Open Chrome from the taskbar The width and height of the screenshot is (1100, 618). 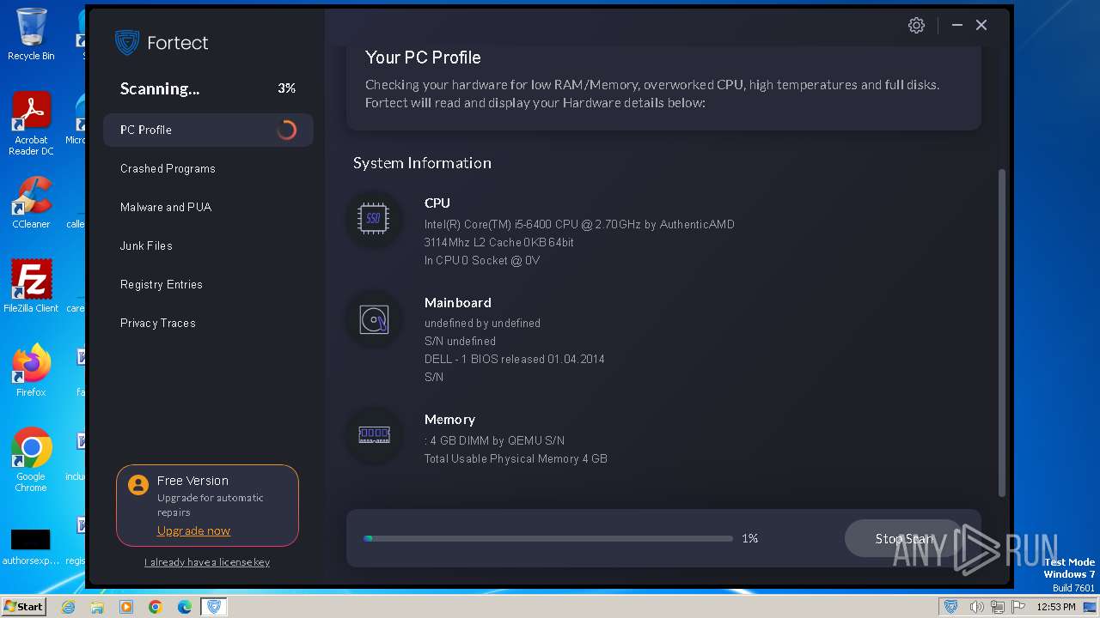pos(156,607)
